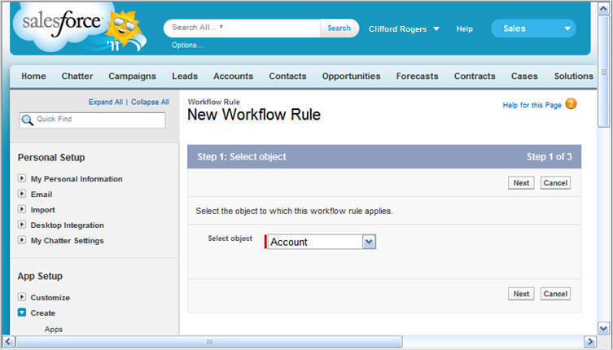Viewport: 613px width, 350px height.
Task: Open the Select object dropdown
Action: click(x=322, y=242)
